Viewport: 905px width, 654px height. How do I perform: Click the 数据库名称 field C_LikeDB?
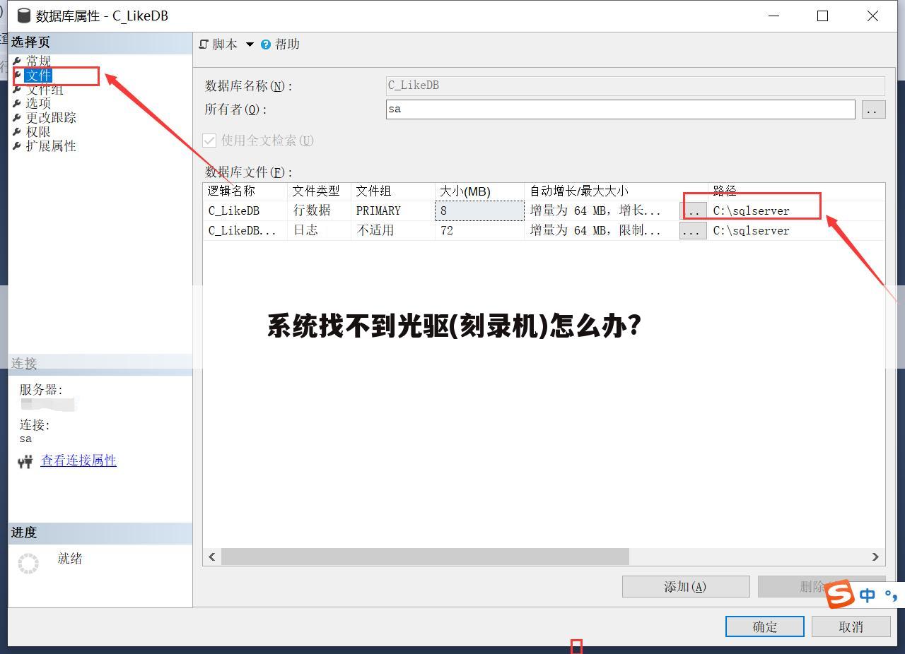pos(635,85)
